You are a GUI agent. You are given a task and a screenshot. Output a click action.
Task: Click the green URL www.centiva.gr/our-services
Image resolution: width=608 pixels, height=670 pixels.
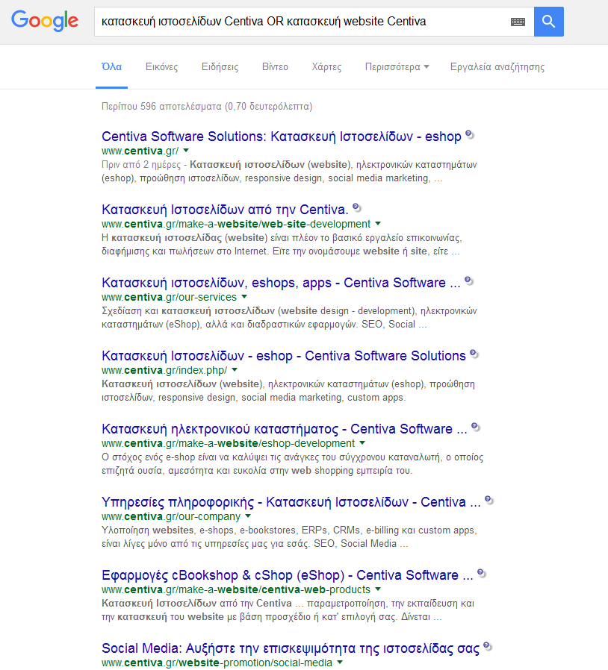point(169,297)
